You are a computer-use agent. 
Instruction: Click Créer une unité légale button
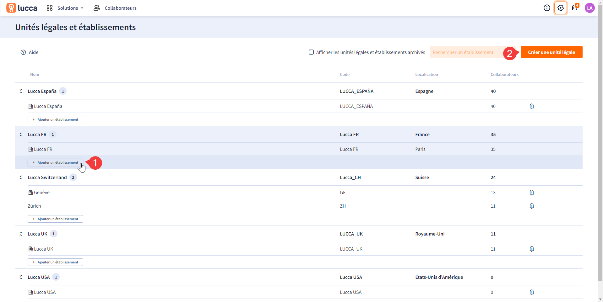point(551,52)
